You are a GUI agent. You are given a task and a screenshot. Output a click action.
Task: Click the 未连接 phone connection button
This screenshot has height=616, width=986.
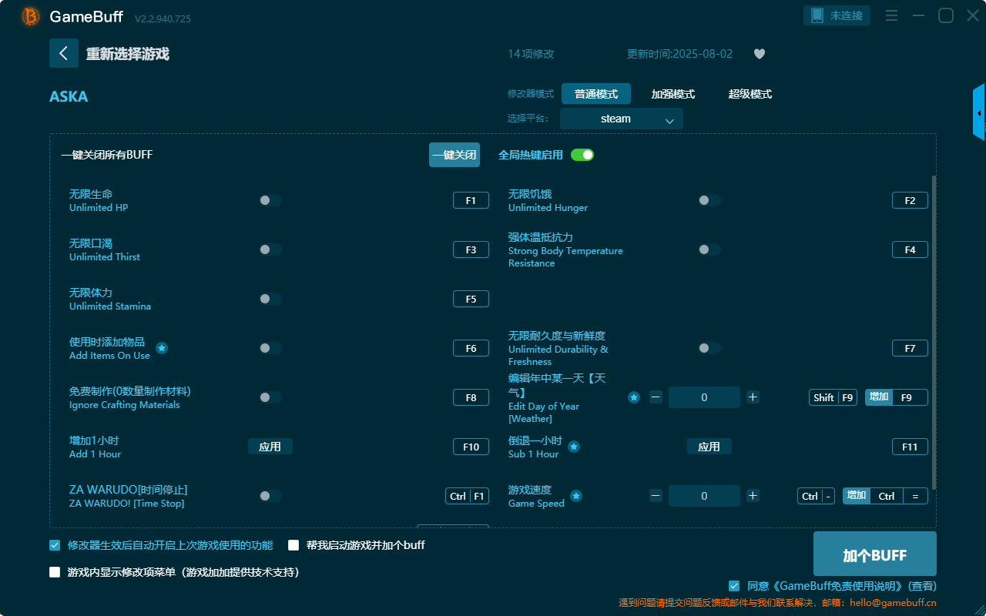coord(837,15)
